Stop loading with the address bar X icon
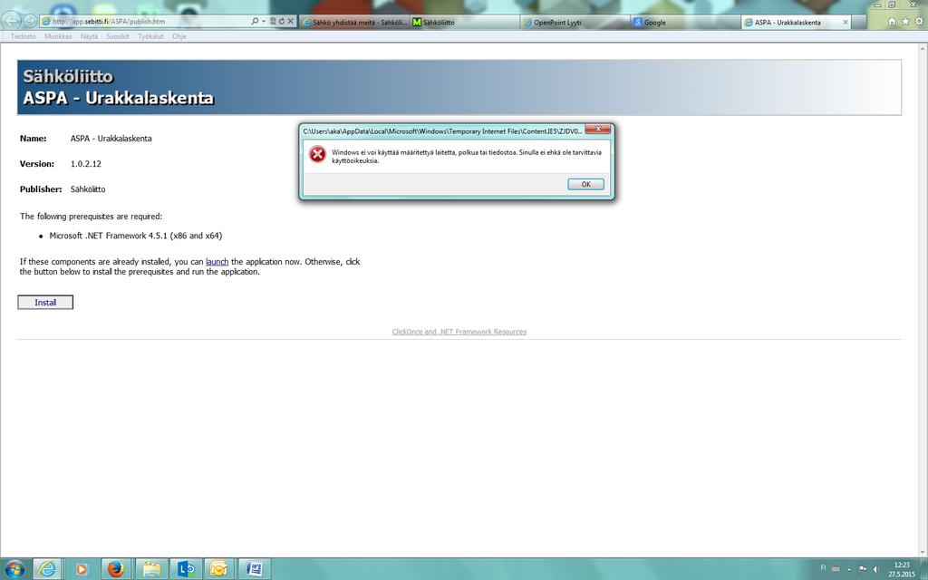Screen dimensions: 928x580 pos(291,22)
